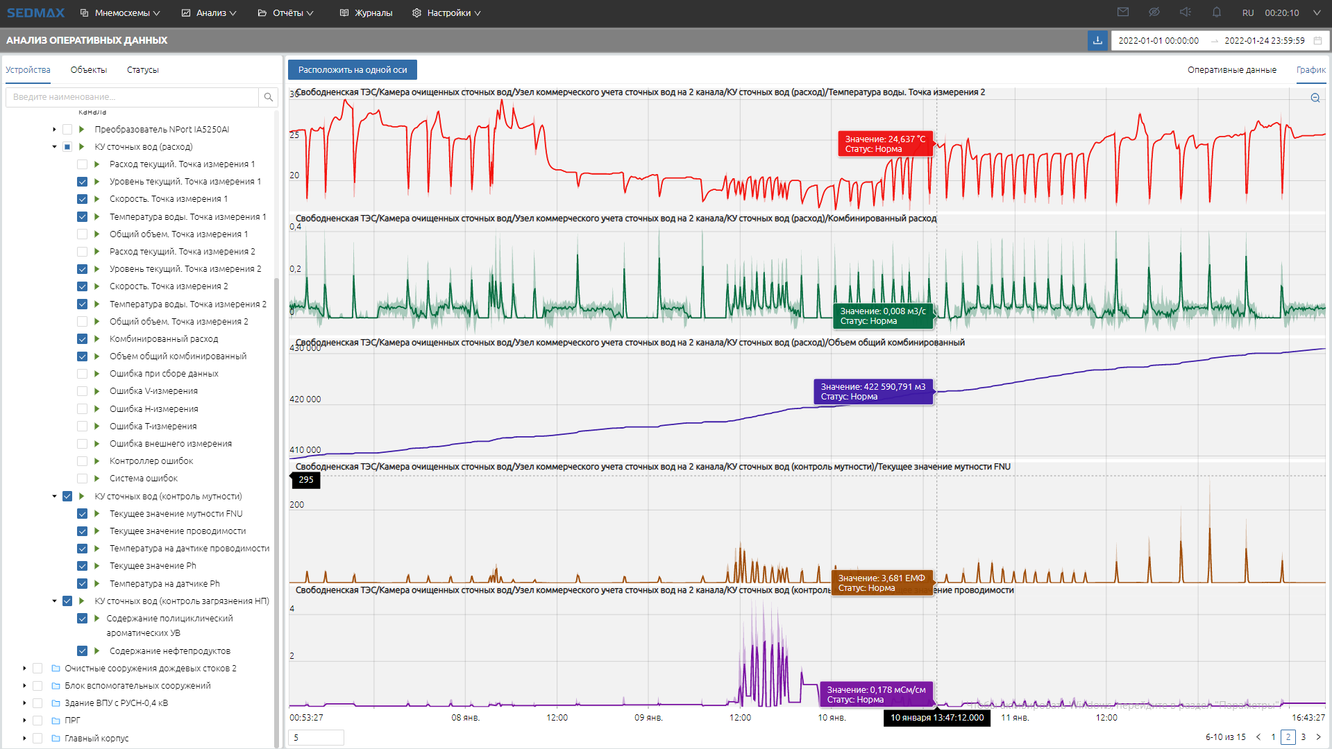This screenshot has width=1332, height=749.
Task: Click Расположить на одной оси button
Action: pos(353,70)
